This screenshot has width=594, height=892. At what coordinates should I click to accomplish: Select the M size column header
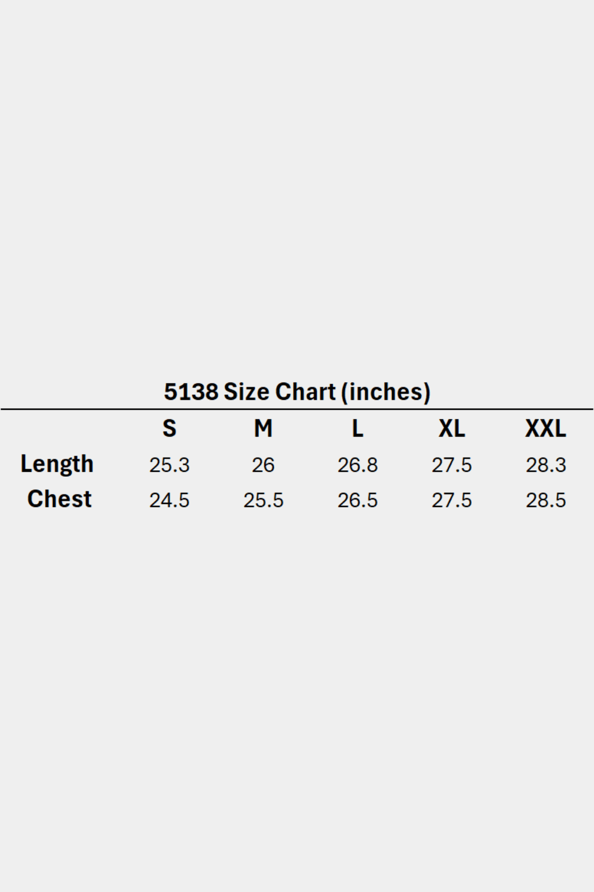coord(263,429)
